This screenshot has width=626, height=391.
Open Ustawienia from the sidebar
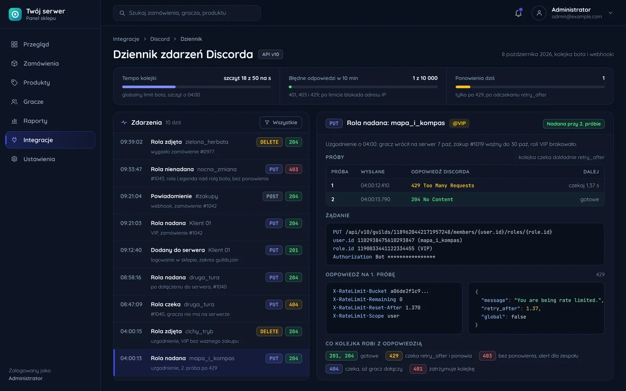[x=50, y=159]
